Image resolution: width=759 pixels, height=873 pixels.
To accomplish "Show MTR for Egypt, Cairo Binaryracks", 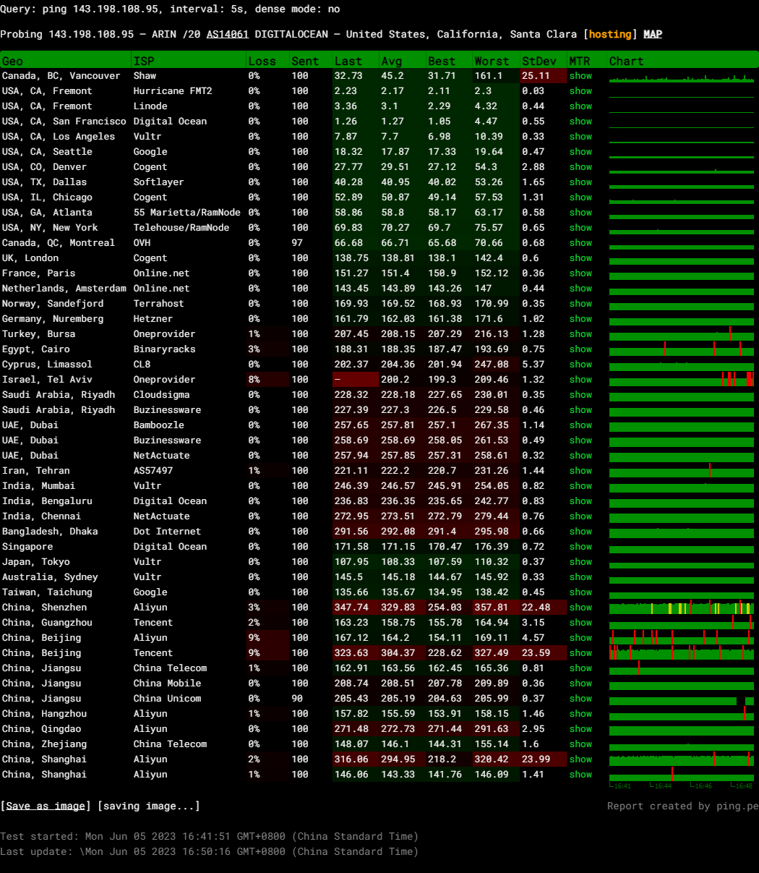I will coord(580,349).
